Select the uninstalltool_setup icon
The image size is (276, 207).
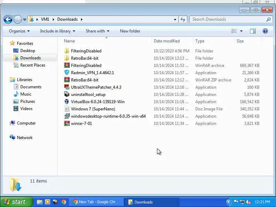[67, 94]
